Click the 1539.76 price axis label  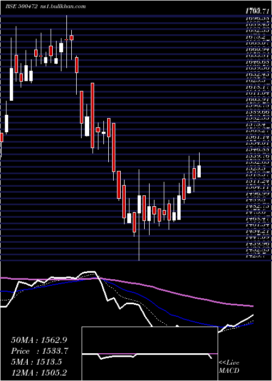tap(257, 156)
